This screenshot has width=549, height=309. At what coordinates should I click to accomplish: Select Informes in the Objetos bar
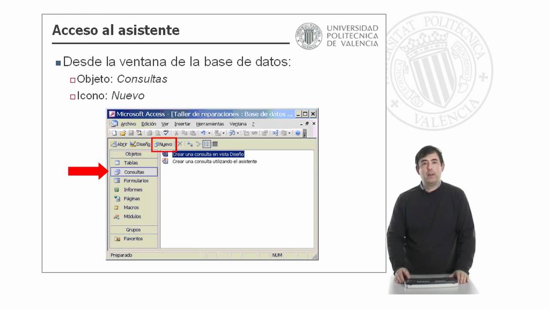point(133,190)
